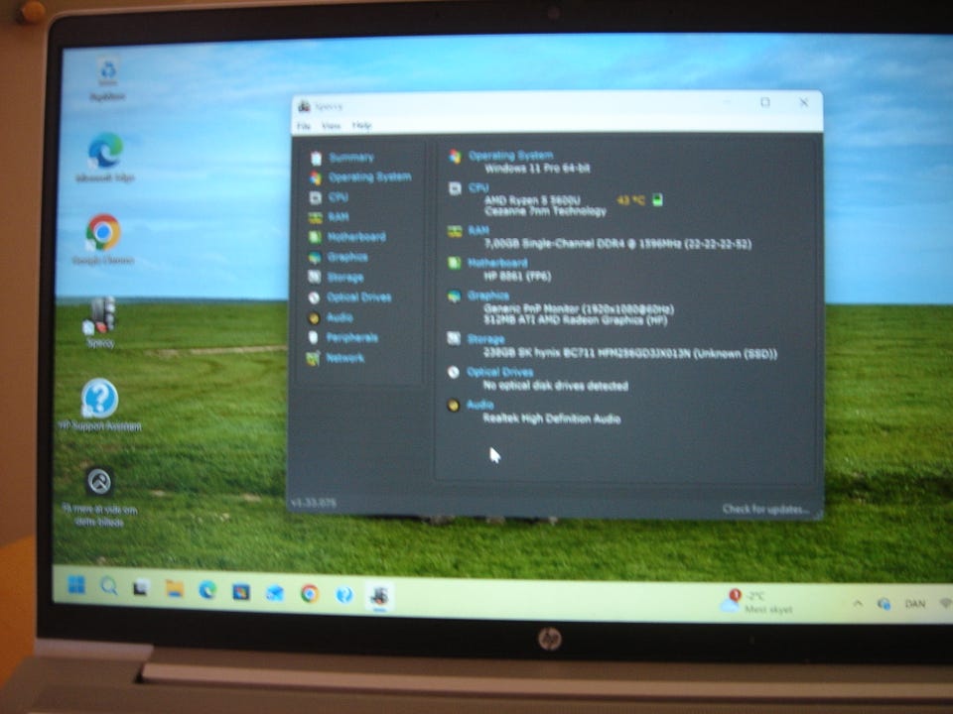The width and height of the screenshot is (953, 714).
Task: Click the Storage drive icon in summary pane
Action: (x=454, y=339)
